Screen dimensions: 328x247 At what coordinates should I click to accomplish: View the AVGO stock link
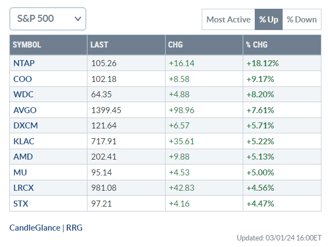(x=24, y=110)
